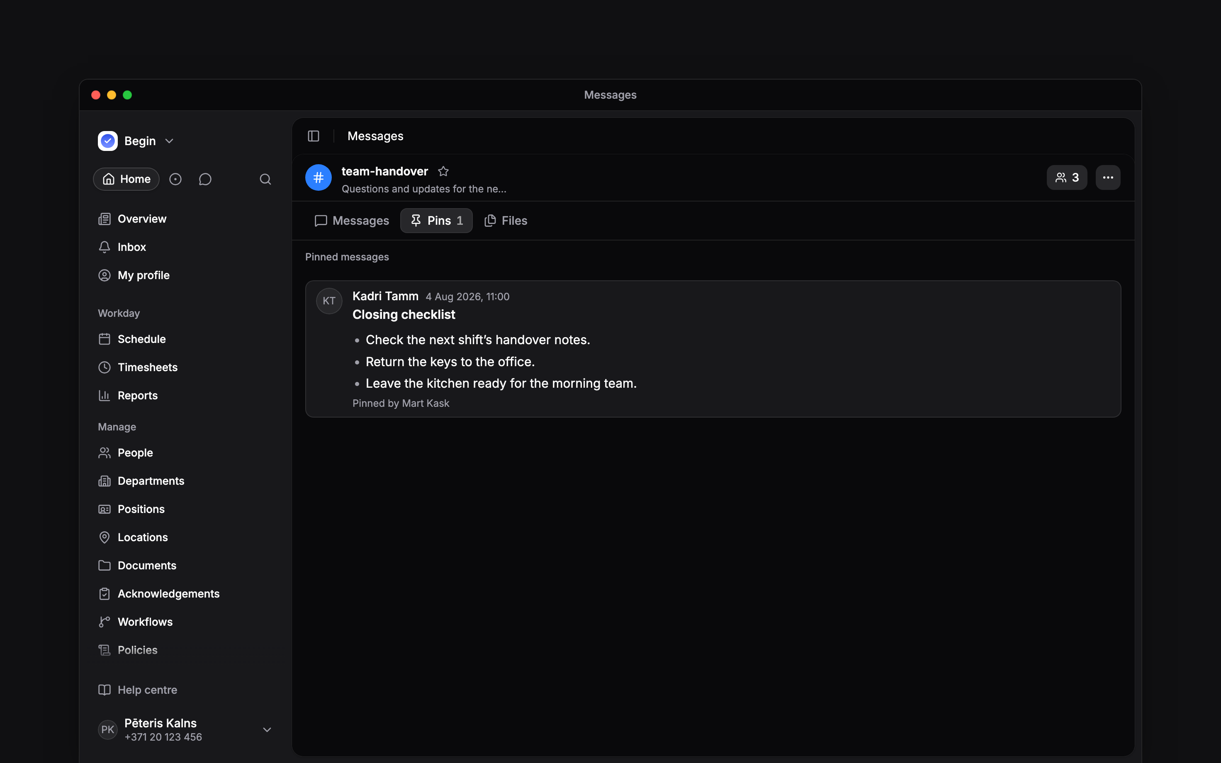Click the circle dot activity icon

pos(175,179)
